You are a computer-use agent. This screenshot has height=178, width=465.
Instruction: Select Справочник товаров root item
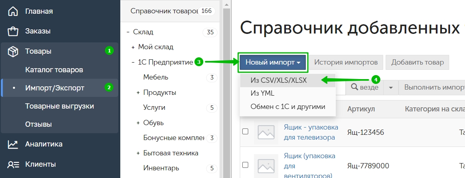pos(164,11)
